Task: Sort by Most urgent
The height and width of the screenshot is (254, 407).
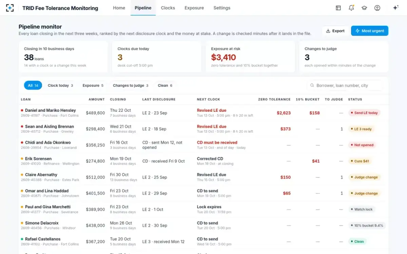Action: (x=370, y=31)
